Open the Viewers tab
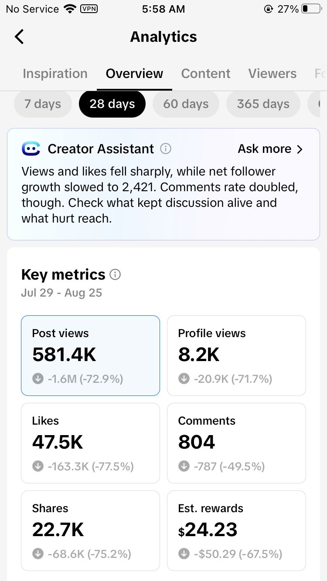 272,74
